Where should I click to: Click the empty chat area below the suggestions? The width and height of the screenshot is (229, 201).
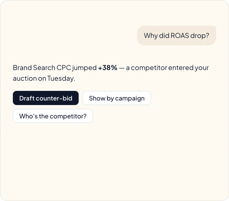(x=114, y=161)
